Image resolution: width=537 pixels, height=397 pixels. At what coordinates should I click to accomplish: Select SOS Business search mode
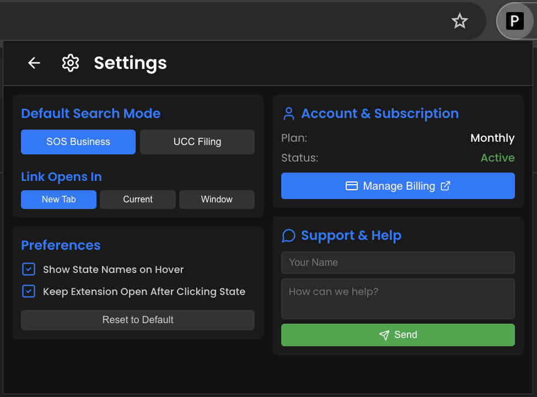coord(78,142)
